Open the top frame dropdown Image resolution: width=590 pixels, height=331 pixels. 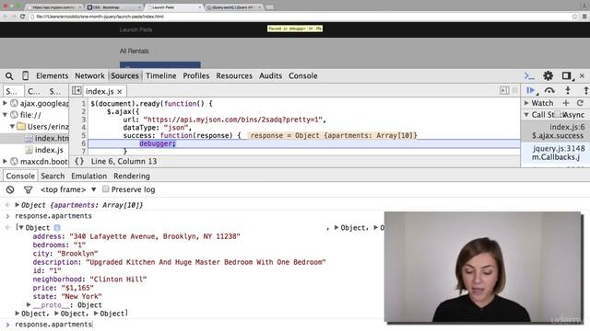tap(68, 190)
